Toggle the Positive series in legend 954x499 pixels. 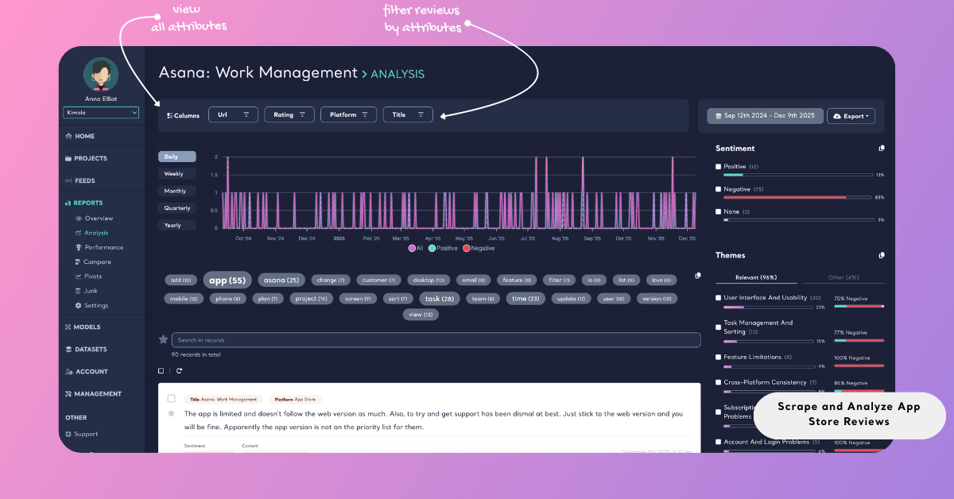(x=444, y=248)
